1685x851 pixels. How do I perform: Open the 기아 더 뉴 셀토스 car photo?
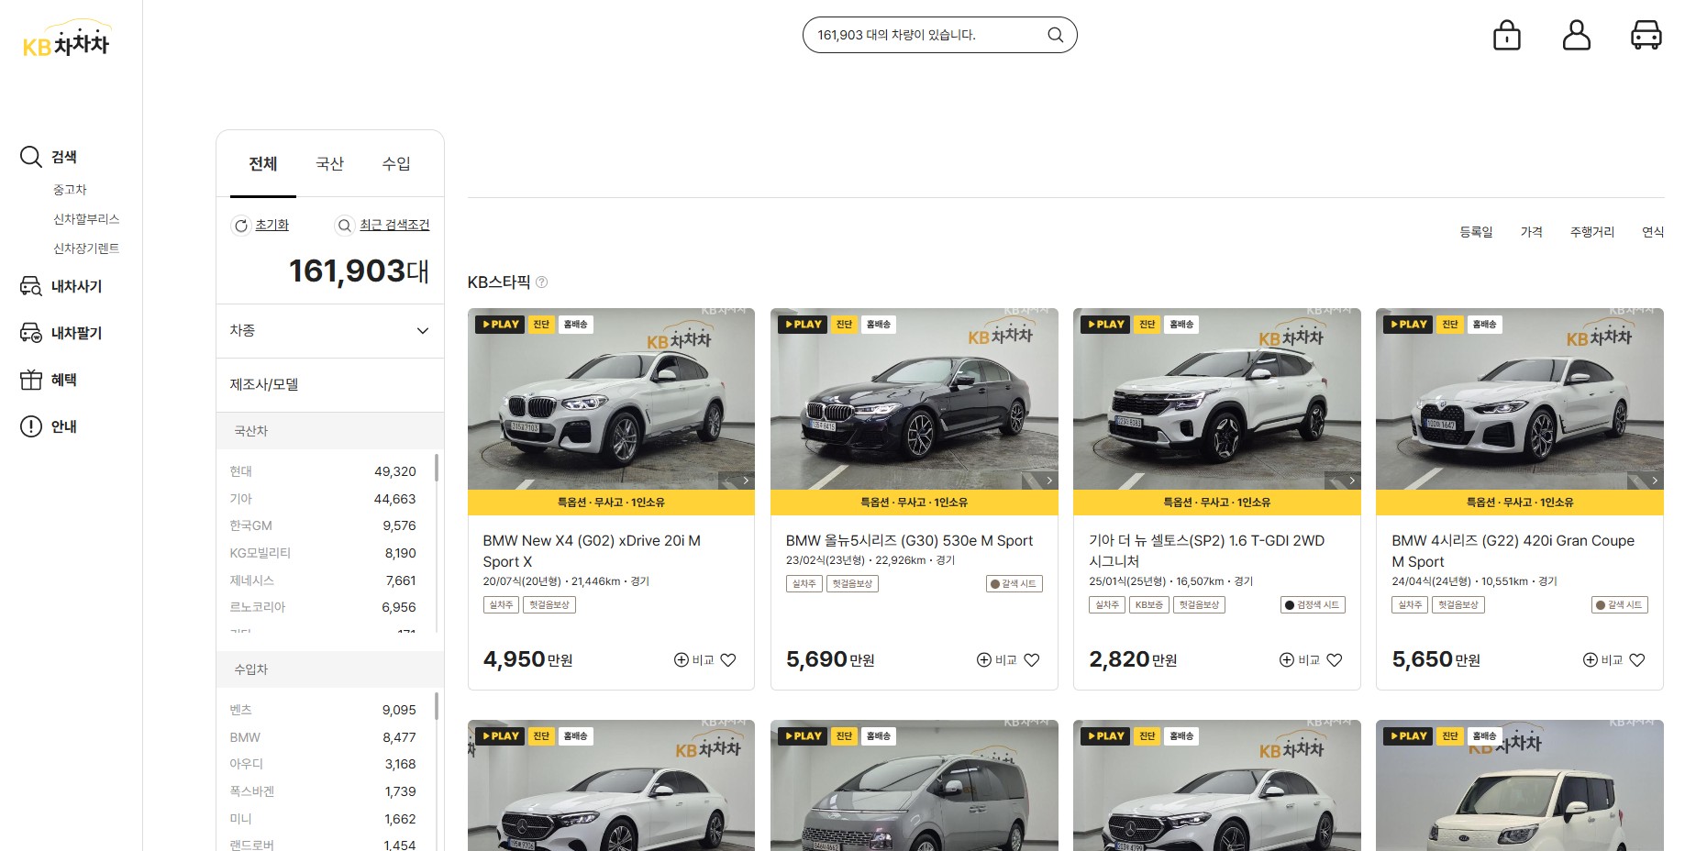1217,400
